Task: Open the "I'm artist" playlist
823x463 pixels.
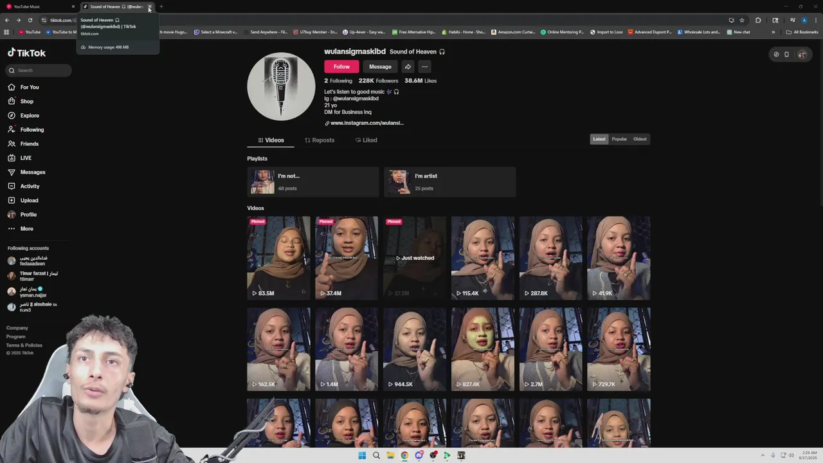Action: pos(449,182)
